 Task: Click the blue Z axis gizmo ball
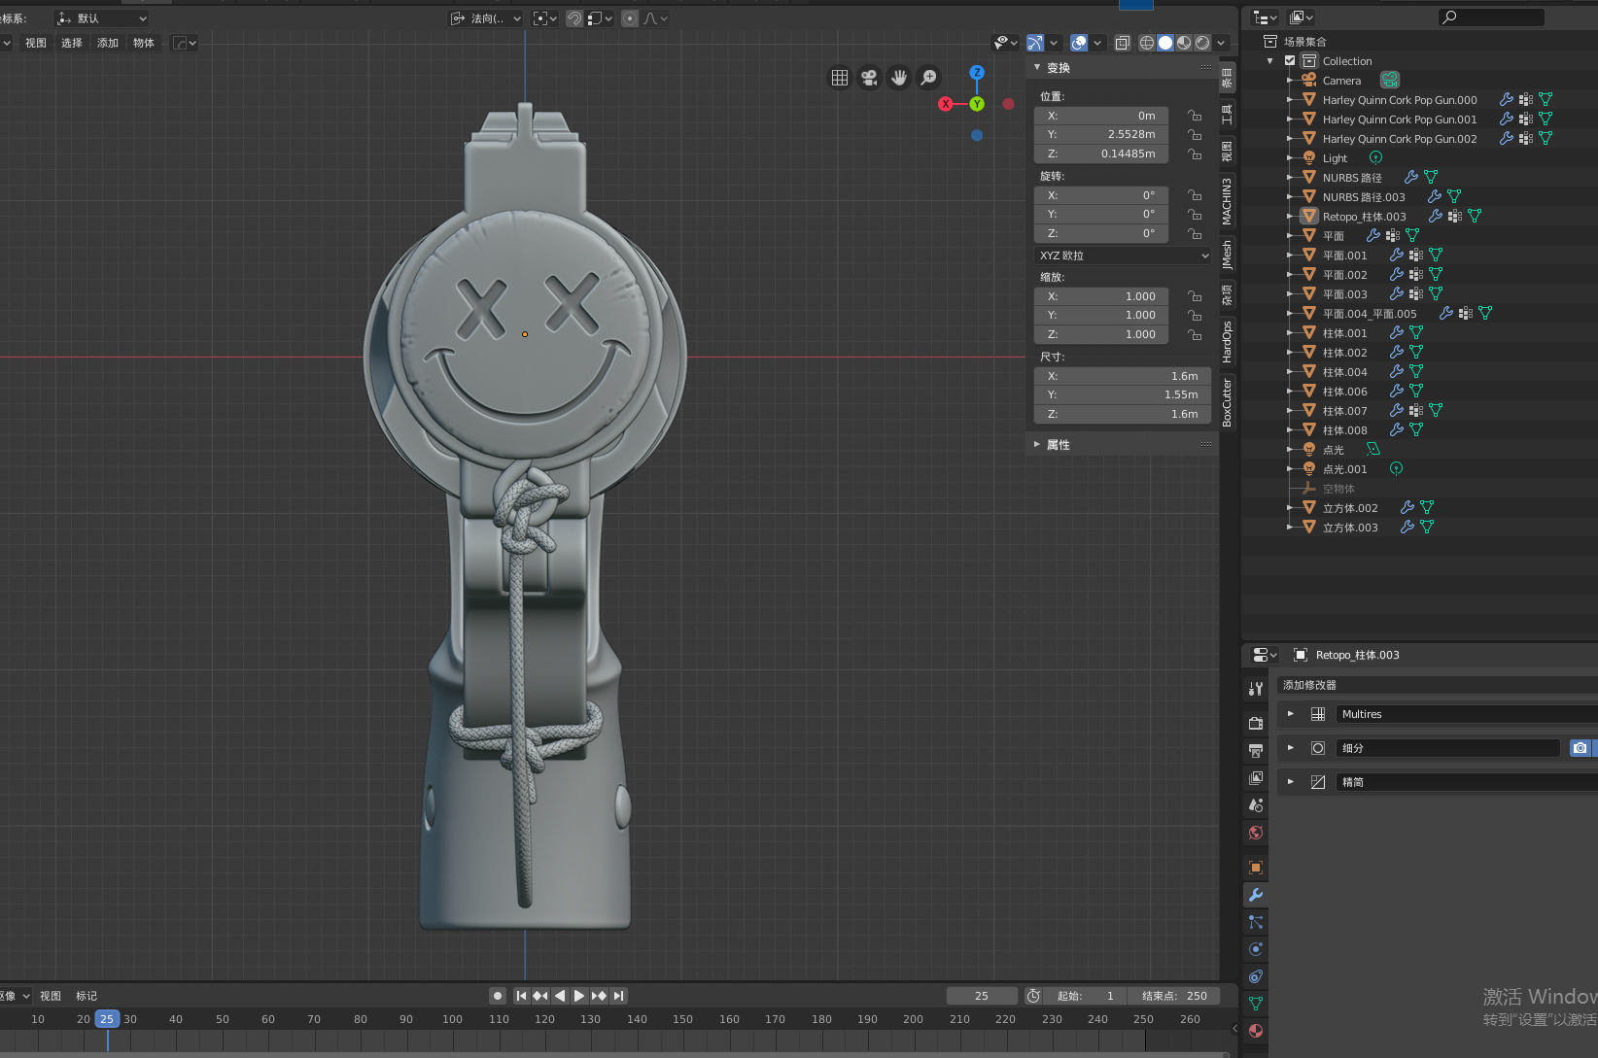(977, 73)
